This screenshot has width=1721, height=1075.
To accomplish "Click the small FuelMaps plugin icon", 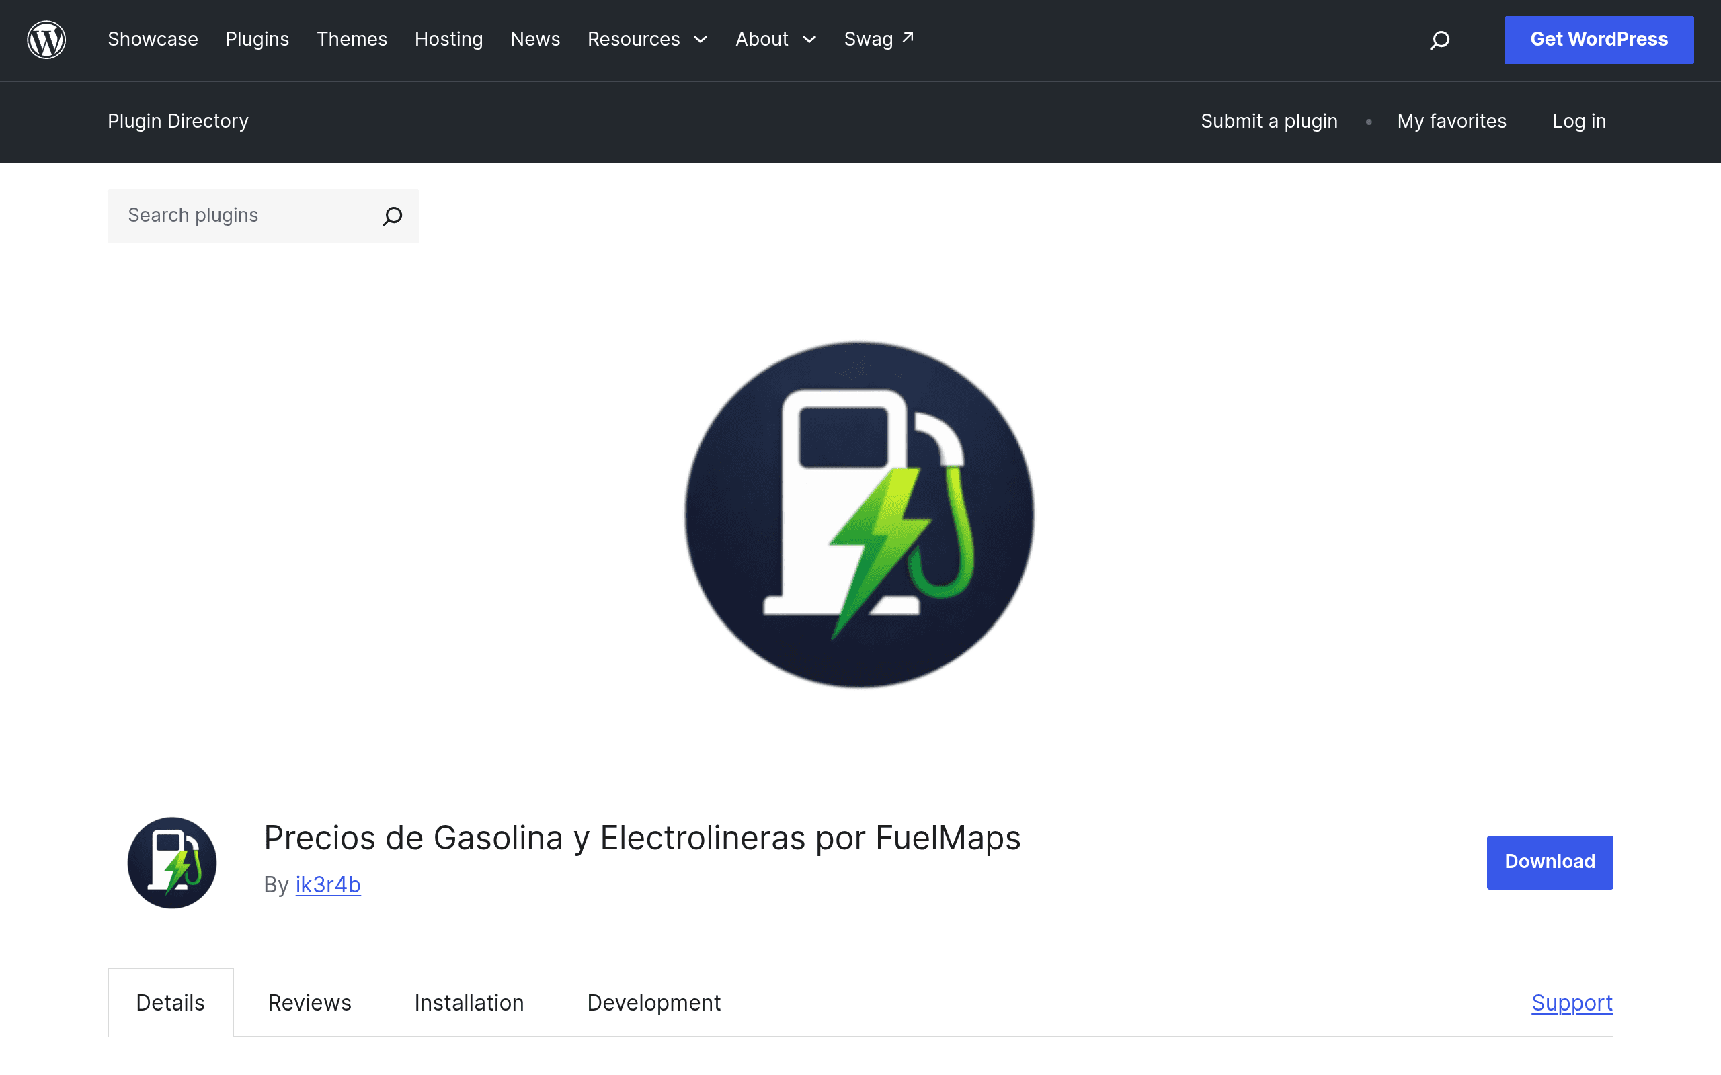I will click(x=172, y=863).
